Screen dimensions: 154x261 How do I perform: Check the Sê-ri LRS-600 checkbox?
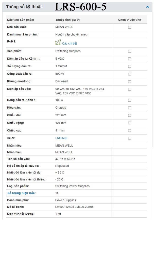pos(129,138)
